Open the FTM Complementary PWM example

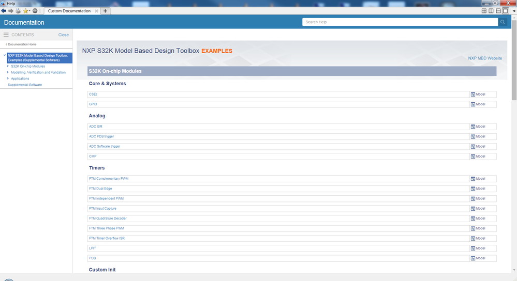(x=109, y=179)
